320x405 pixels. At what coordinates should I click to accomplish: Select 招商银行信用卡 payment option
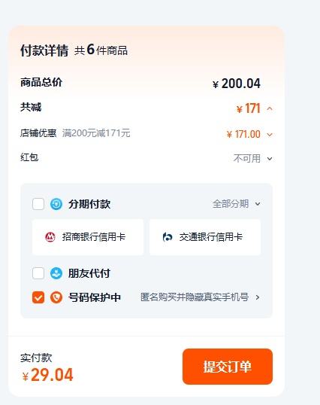click(88, 237)
